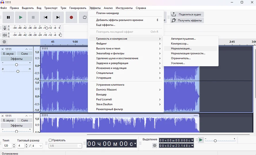Click the Поделиться аудио button
Image resolution: width=256 pixels, height=155 pixels.
(187, 14)
